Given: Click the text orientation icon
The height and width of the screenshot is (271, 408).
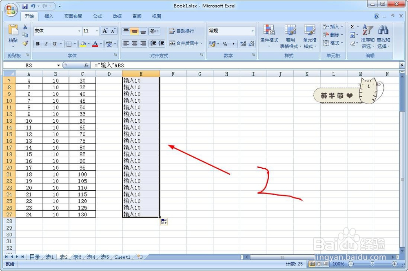Looking at the screenshot, I should (153, 31).
